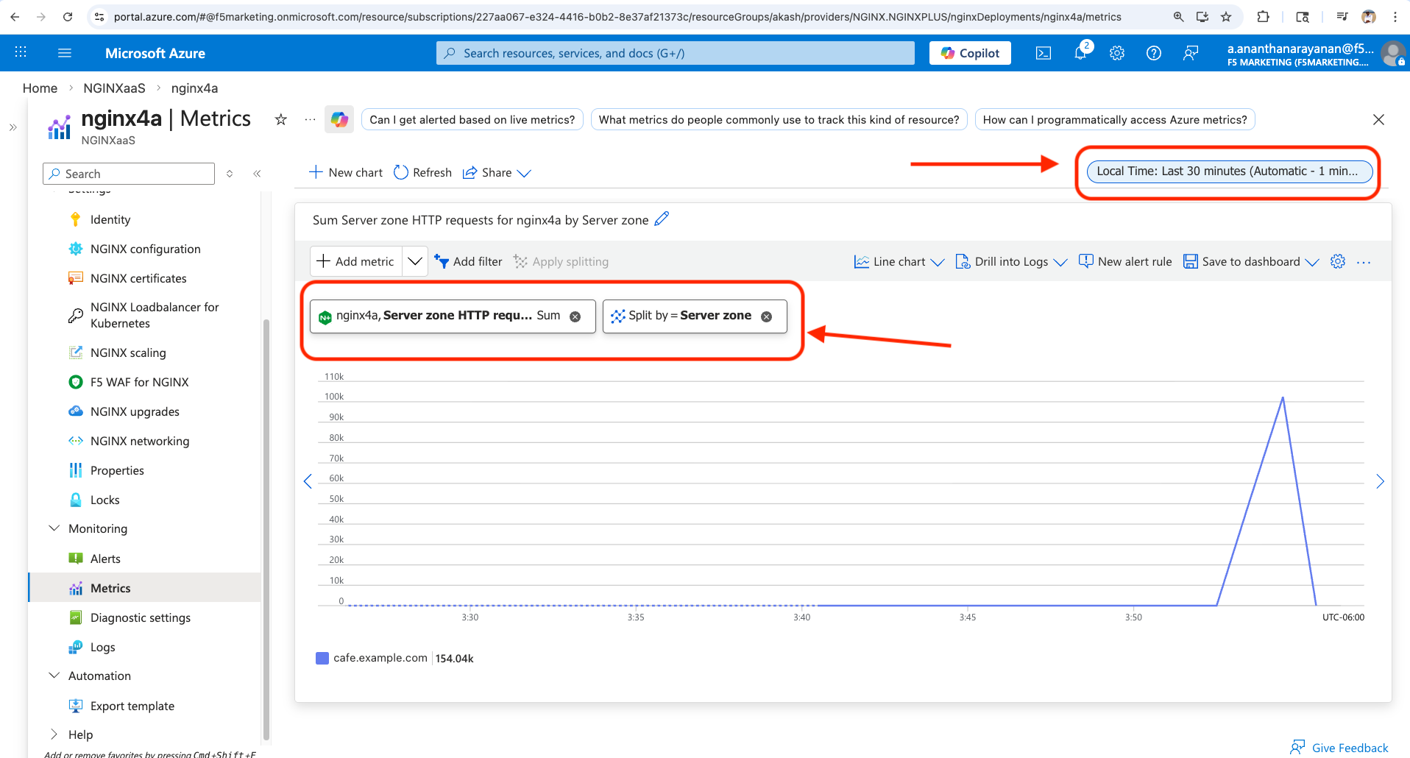Favorite nginx4a Metrics with the star icon
The image size is (1410, 758).
point(280,119)
